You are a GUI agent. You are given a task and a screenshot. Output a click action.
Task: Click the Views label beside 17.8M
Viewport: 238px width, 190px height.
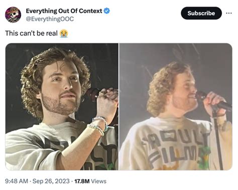tap(99, 181)
